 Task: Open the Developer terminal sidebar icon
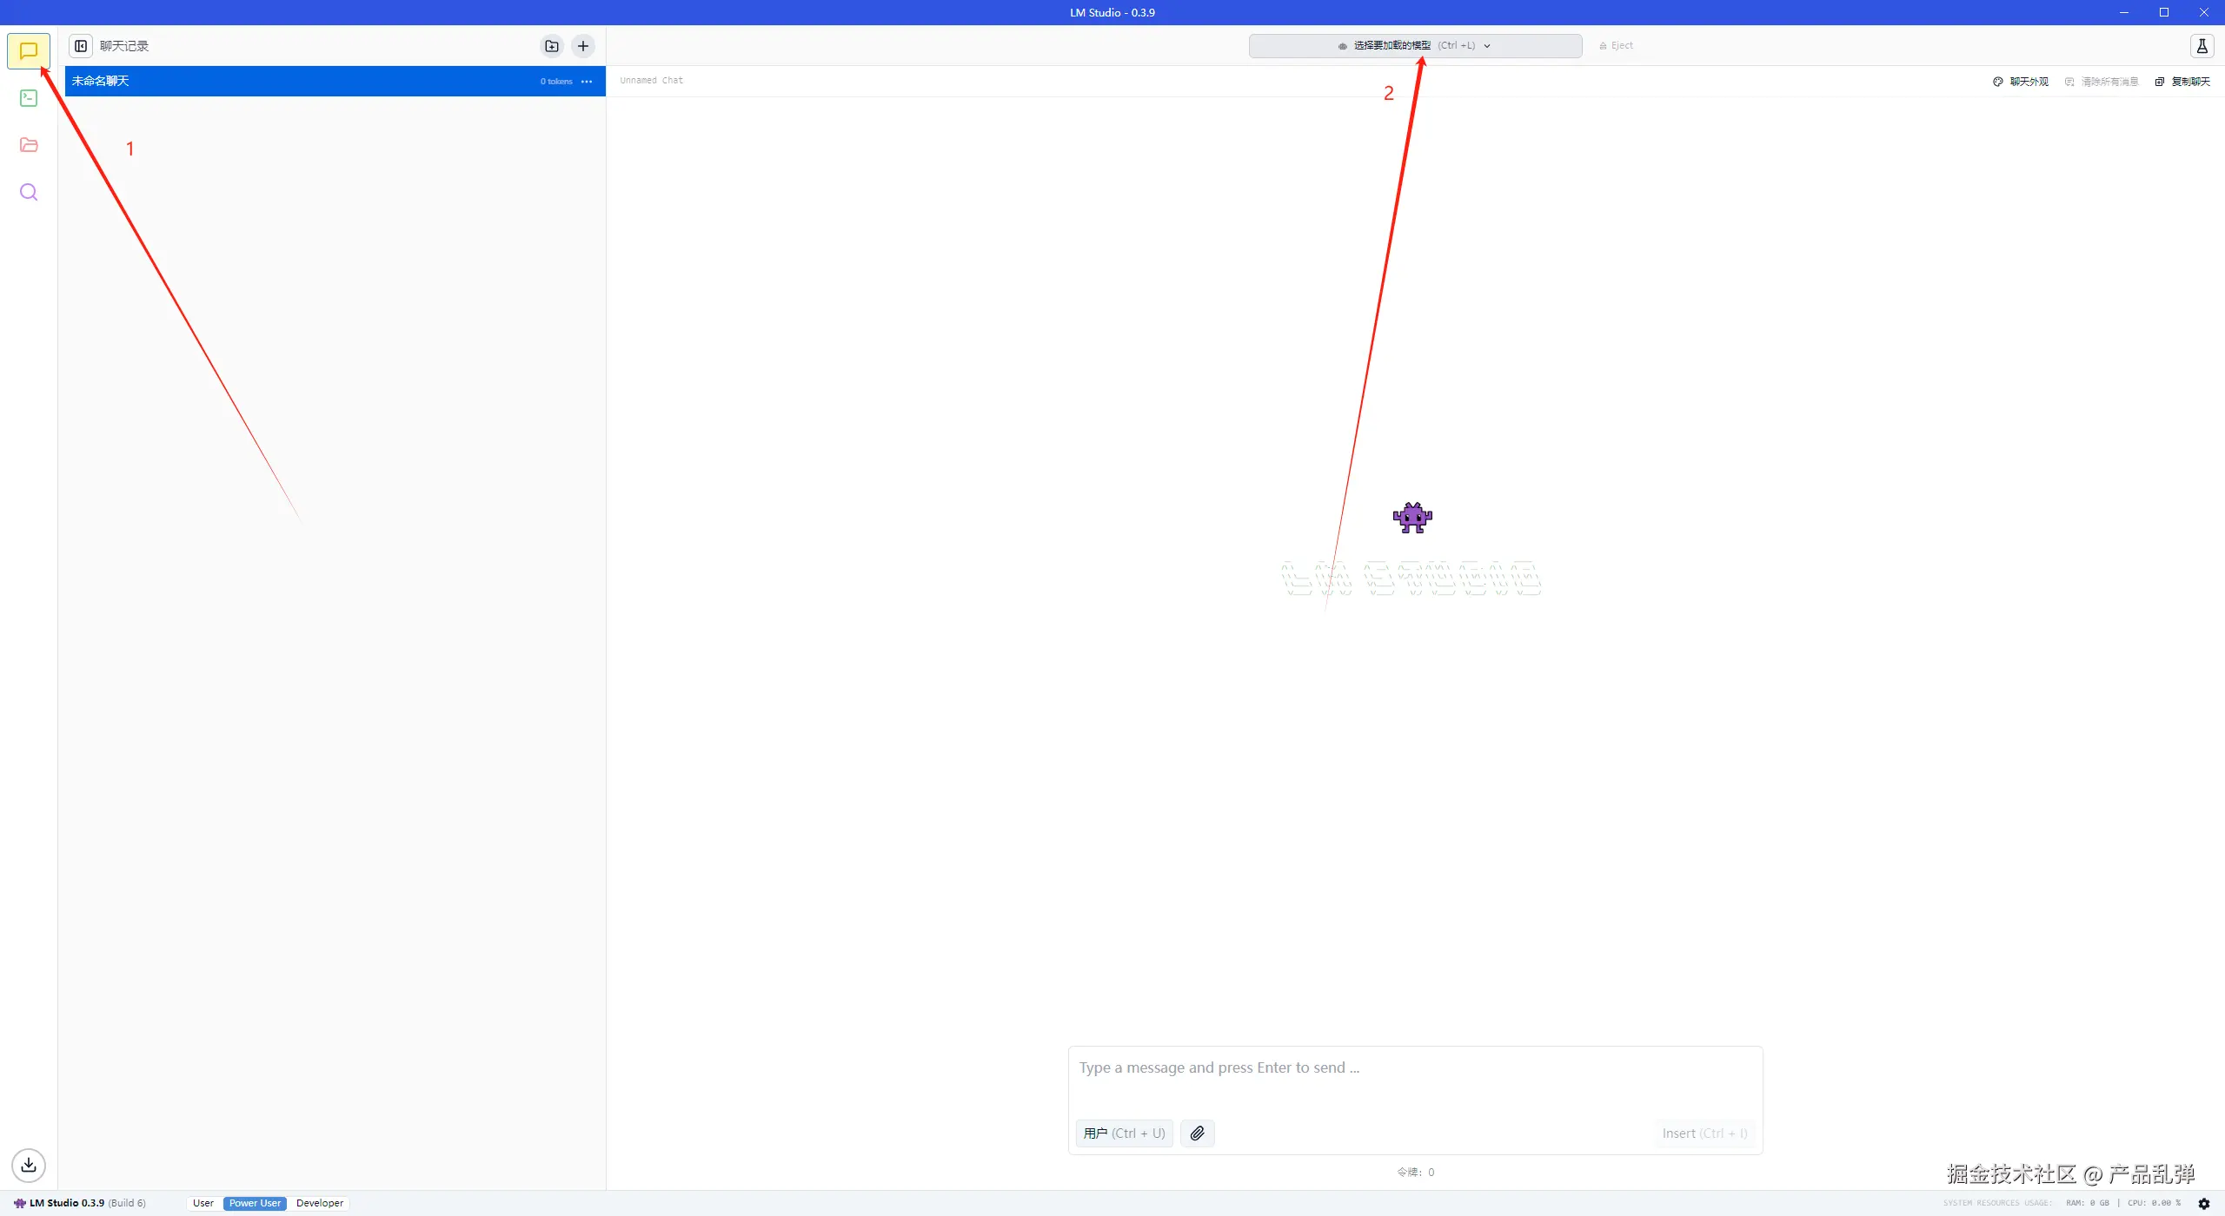click(x=29, y=98)
